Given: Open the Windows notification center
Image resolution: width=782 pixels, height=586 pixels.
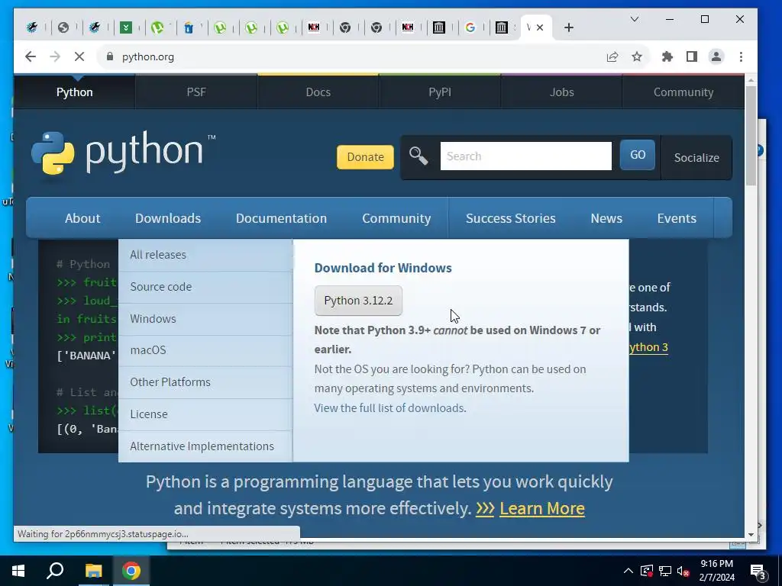Looking at the screenshot, I should (758, 572).
